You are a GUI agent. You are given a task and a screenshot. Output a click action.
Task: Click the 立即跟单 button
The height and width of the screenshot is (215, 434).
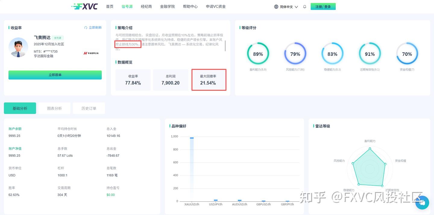tap(55, 75)
